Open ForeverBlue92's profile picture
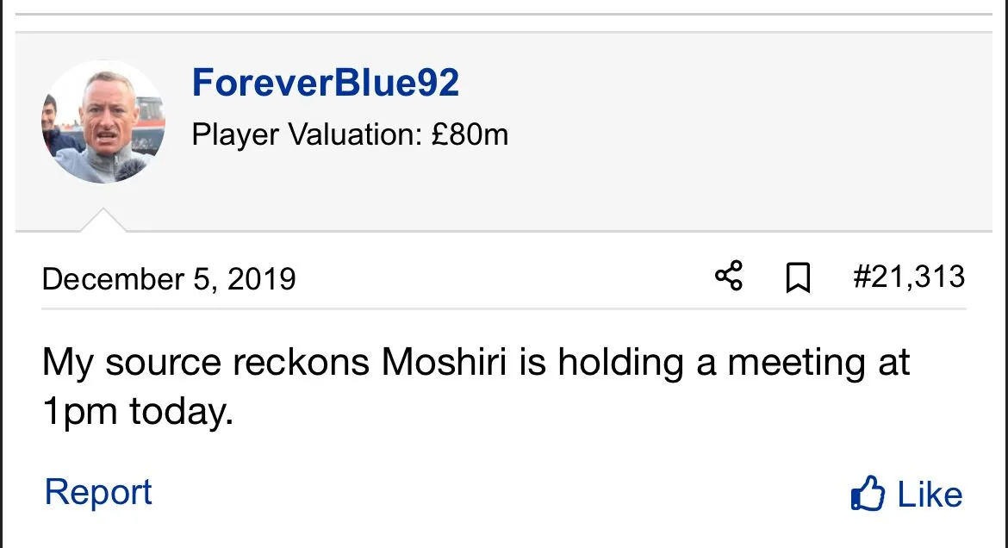Image resolution: width=1008 pixels, height=548 pixels. pyautogui.click(x=103, y=121)
